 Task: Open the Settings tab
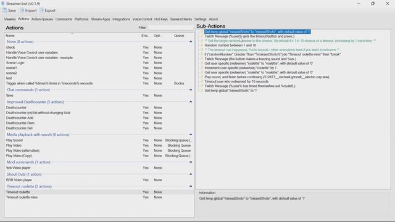pyautogui.click(x=200, y=19)
